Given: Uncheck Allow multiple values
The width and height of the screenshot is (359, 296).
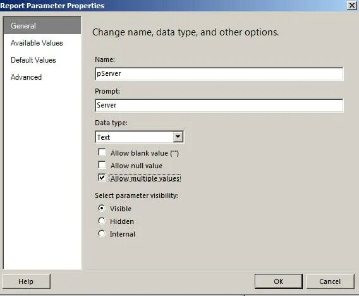Looking at the screenshot, I should point(102,177).
